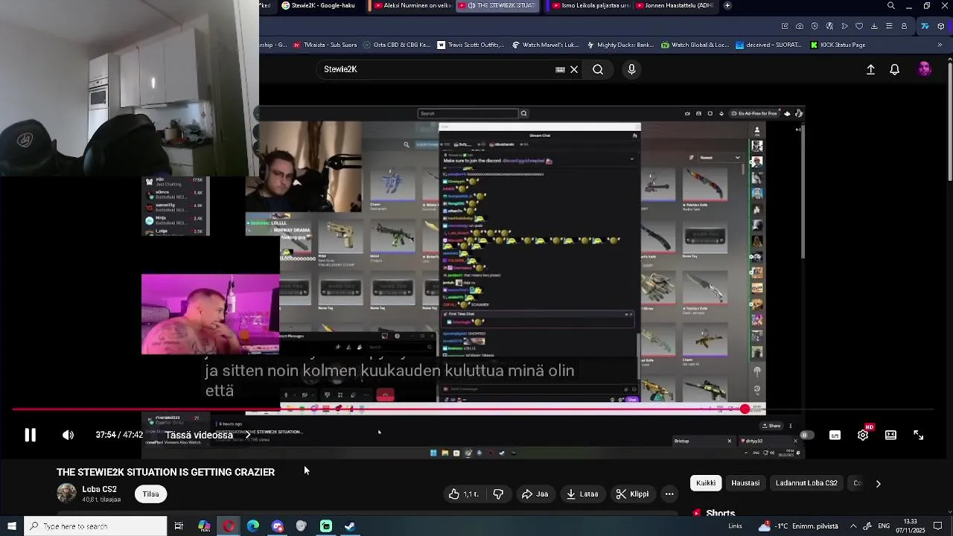Click the YouTube create upload icon
The height and width of the screenshot is (536, 953).
point(870,69)
